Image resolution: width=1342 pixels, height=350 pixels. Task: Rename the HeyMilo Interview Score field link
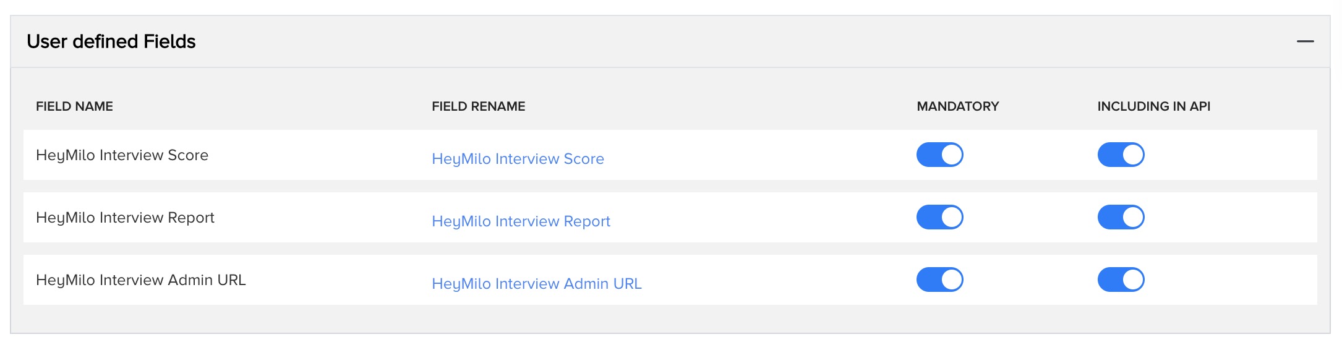click(x=518, y=159)
